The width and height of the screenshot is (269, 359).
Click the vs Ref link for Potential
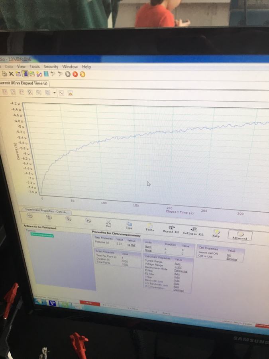(x=131, y=245)
